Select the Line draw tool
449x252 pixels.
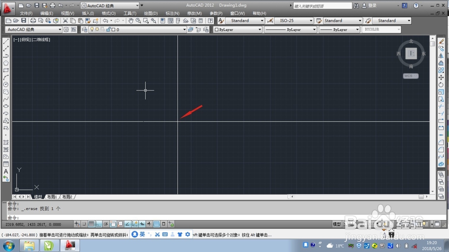coord(6,41)
